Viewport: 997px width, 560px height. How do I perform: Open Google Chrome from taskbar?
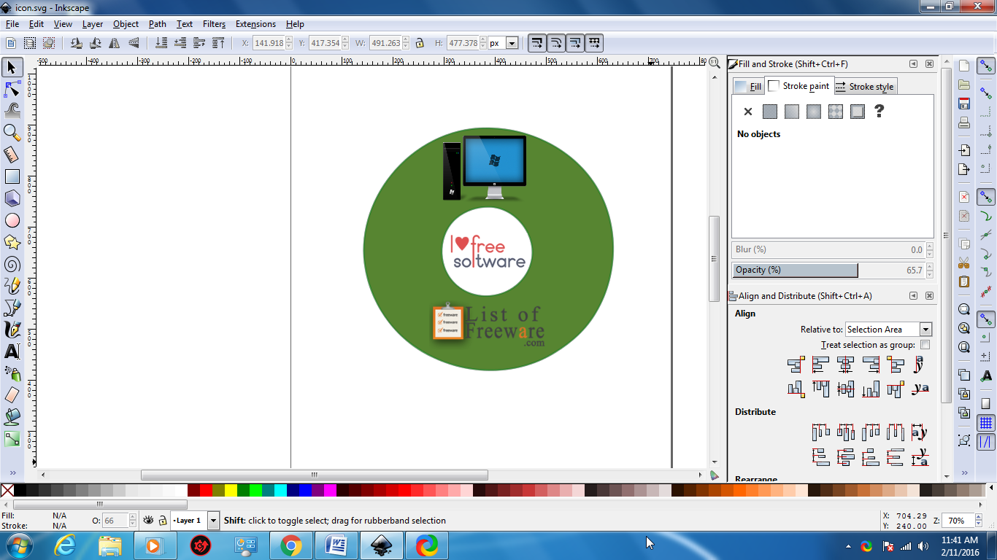pos(291,545)
